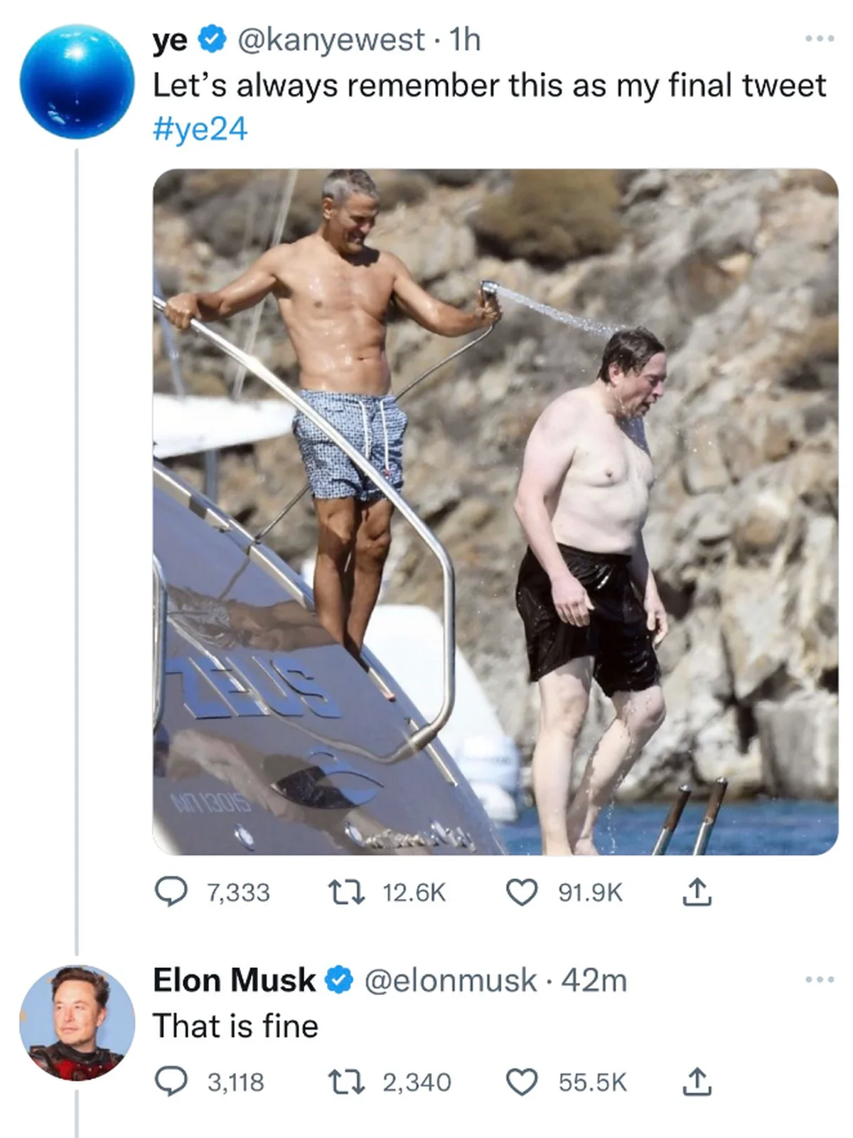The width and height of the screenshot is (853, 1138).
Task: Click the 42m timestamp on Elon's reply
Action: (x=594, y=981)
